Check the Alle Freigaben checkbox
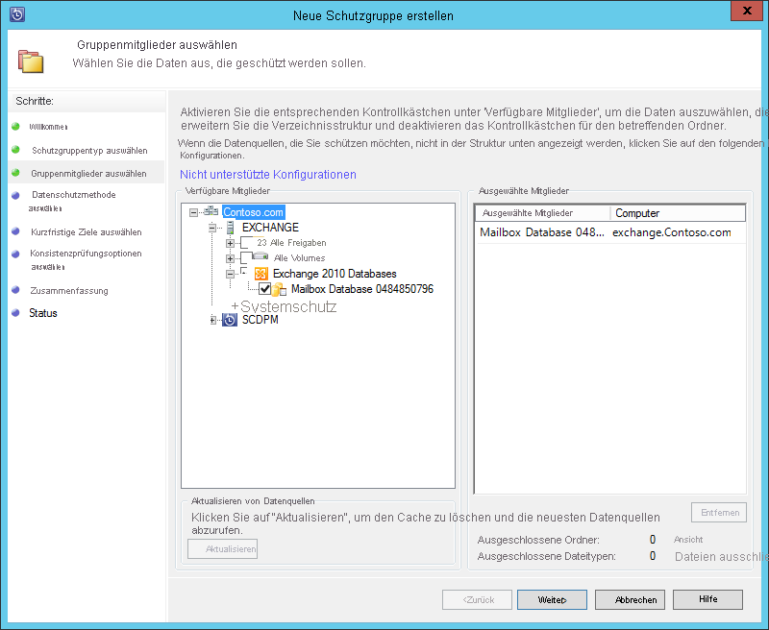This screenshot has width=769, height=630. (246, 243)
